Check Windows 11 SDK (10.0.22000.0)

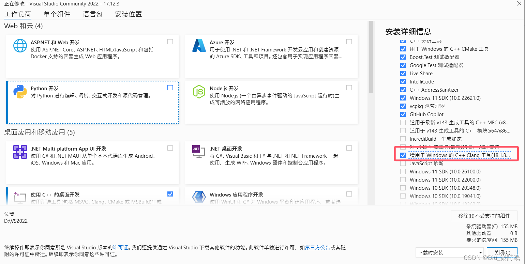point(403,180)
